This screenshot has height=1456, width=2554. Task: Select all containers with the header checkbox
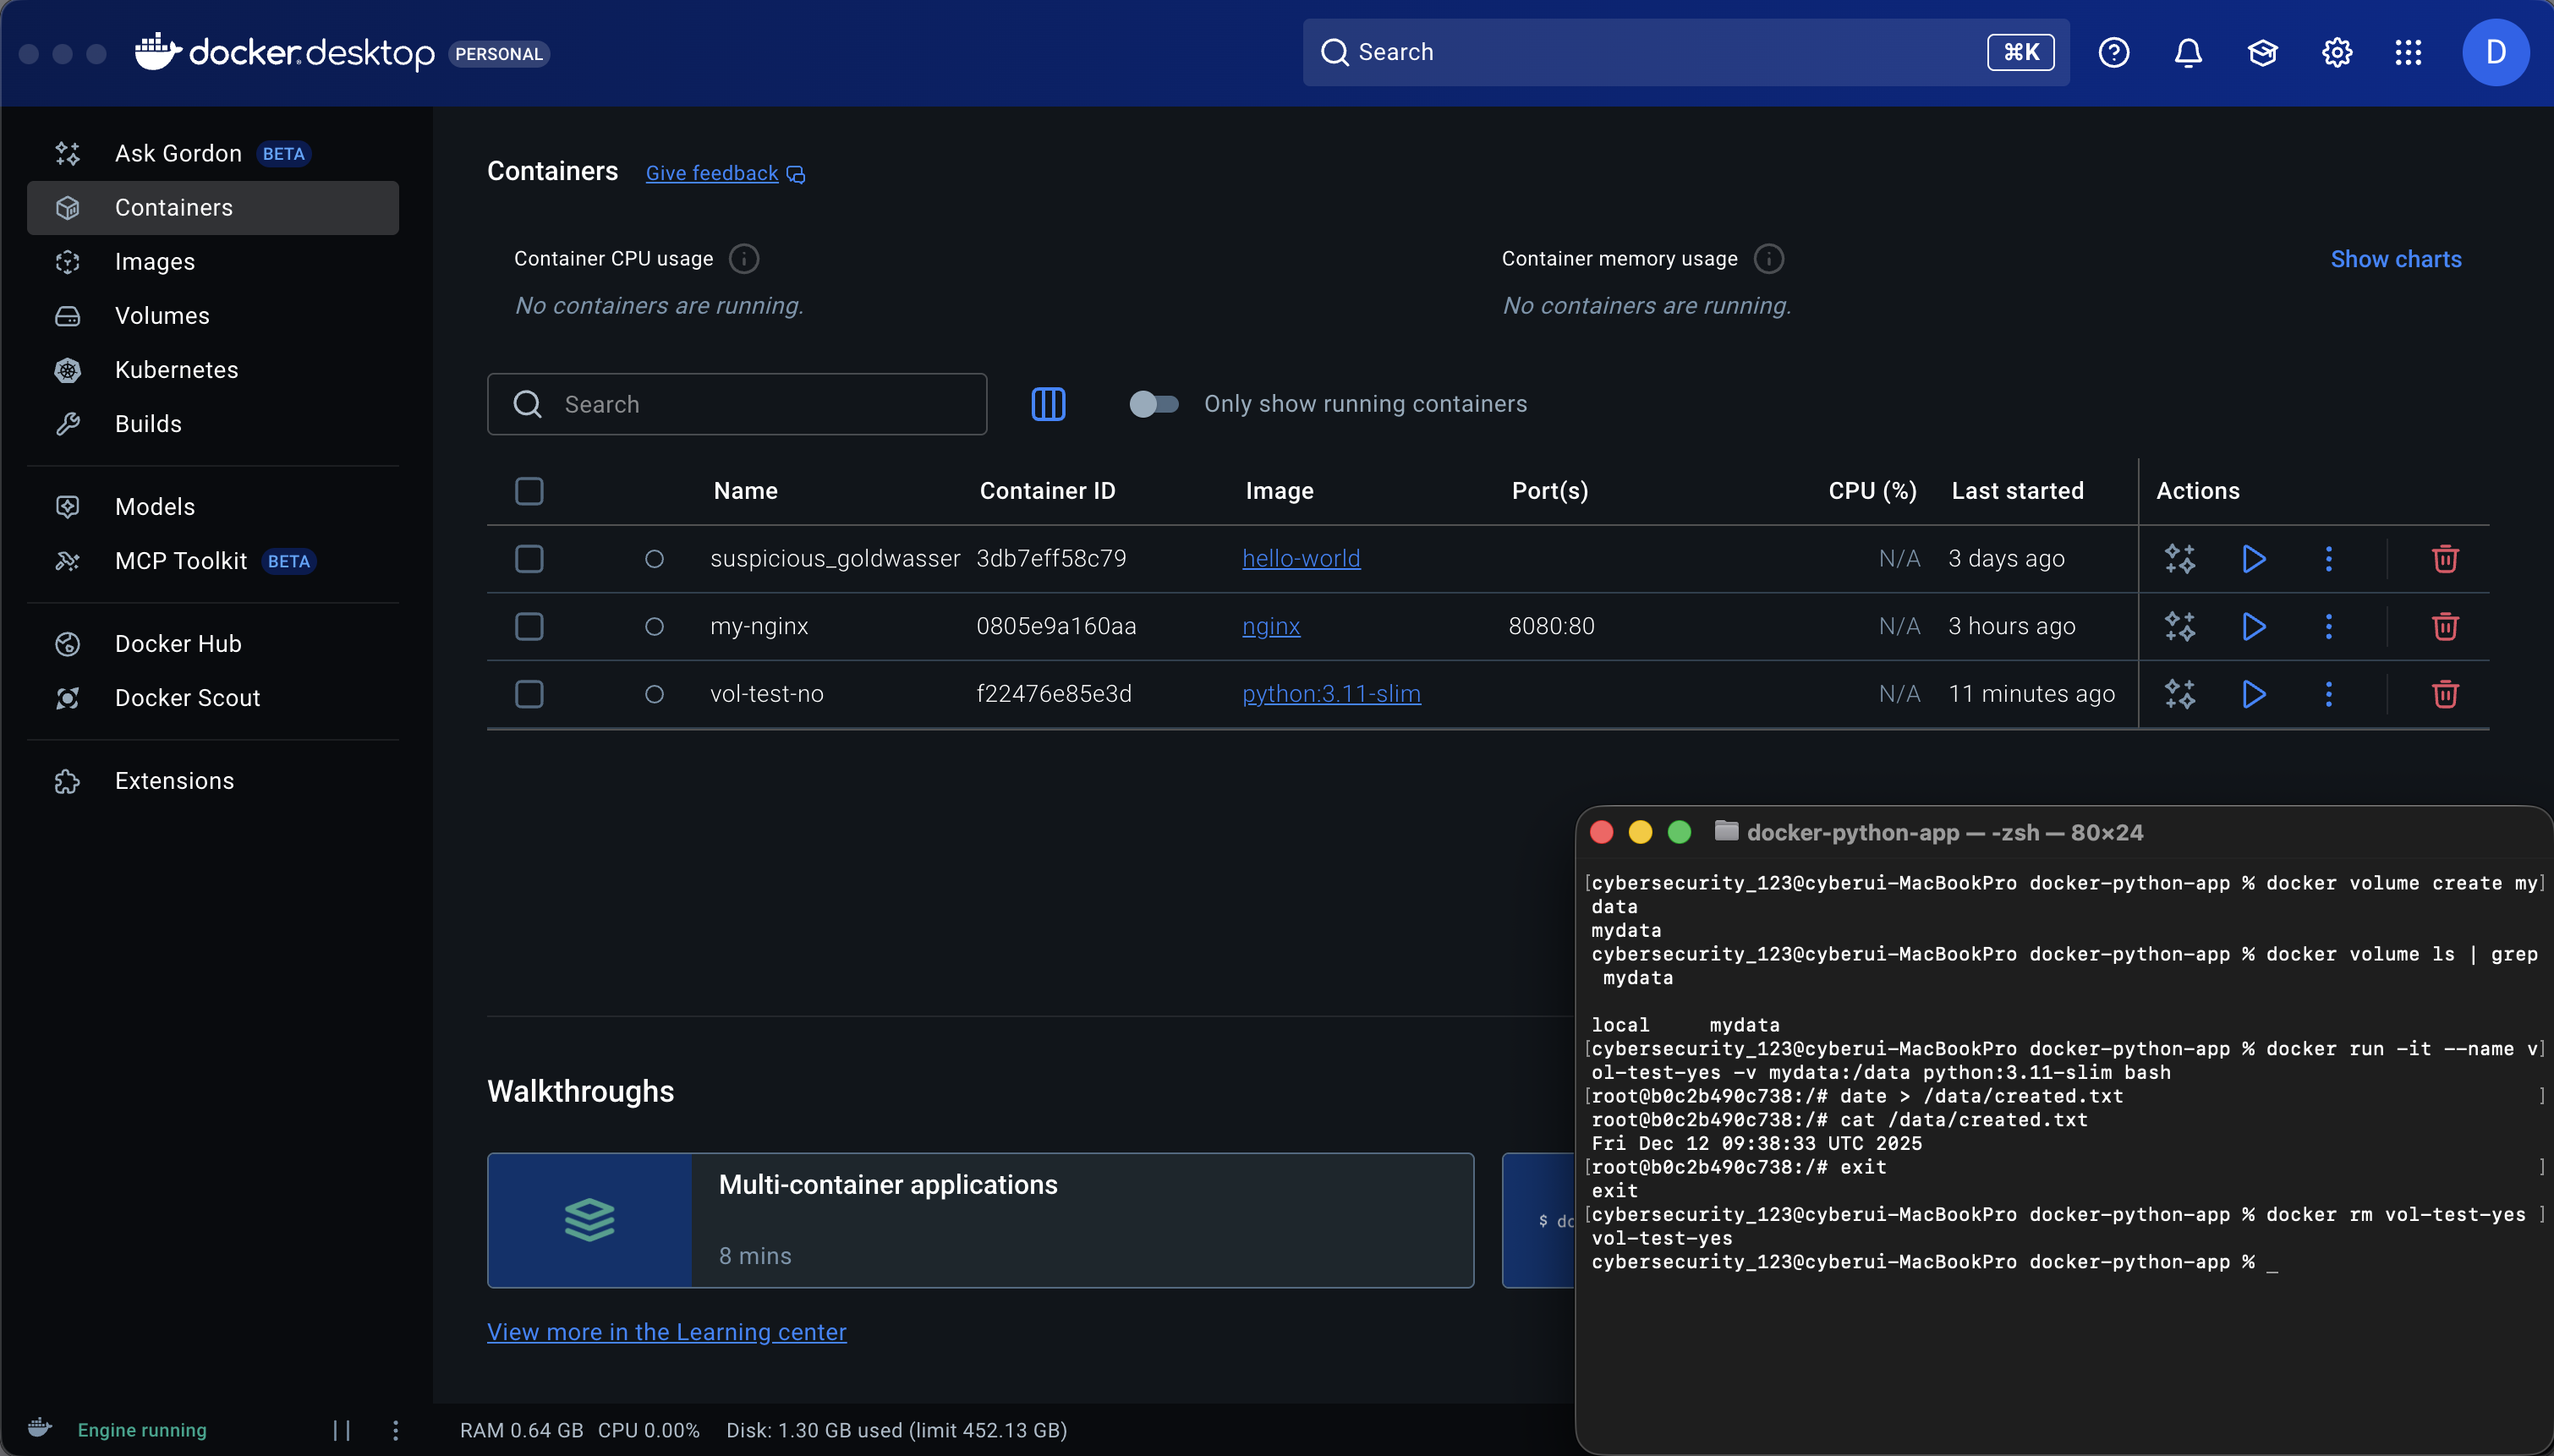[x=529, y=491]
